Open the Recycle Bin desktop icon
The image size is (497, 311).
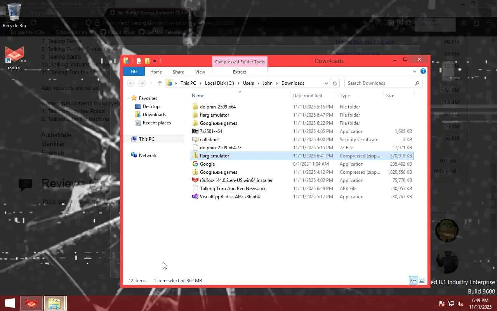[x=14, y=16]
